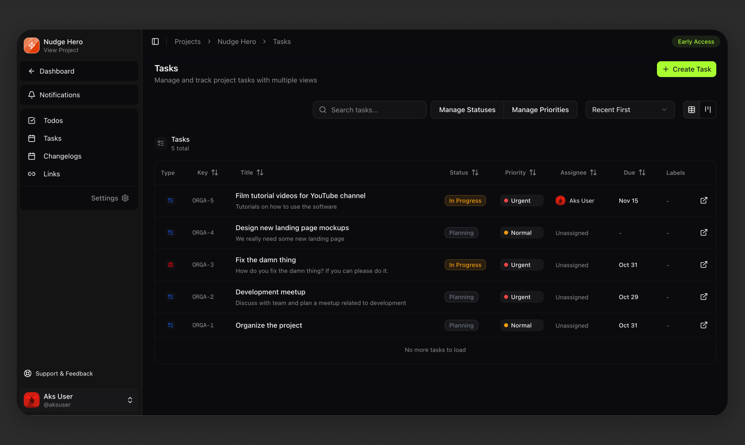
Task: Open external link for ORGA-2 task
Action: click(x=704, y=297)
